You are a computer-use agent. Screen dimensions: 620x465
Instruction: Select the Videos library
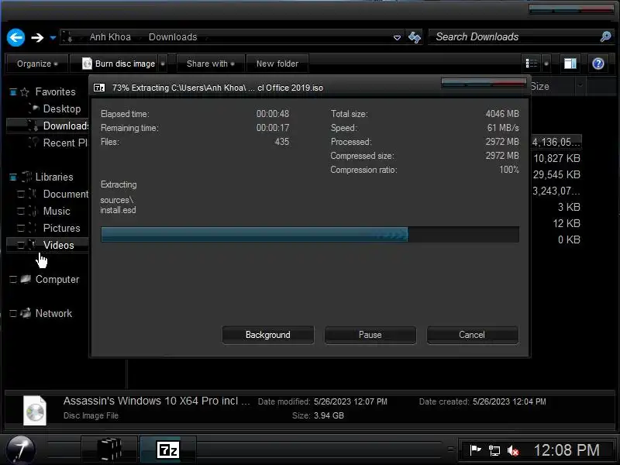click(59, 245)
